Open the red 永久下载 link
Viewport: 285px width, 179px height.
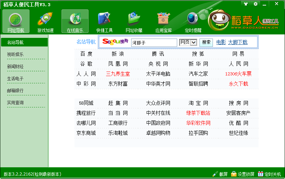238,84
